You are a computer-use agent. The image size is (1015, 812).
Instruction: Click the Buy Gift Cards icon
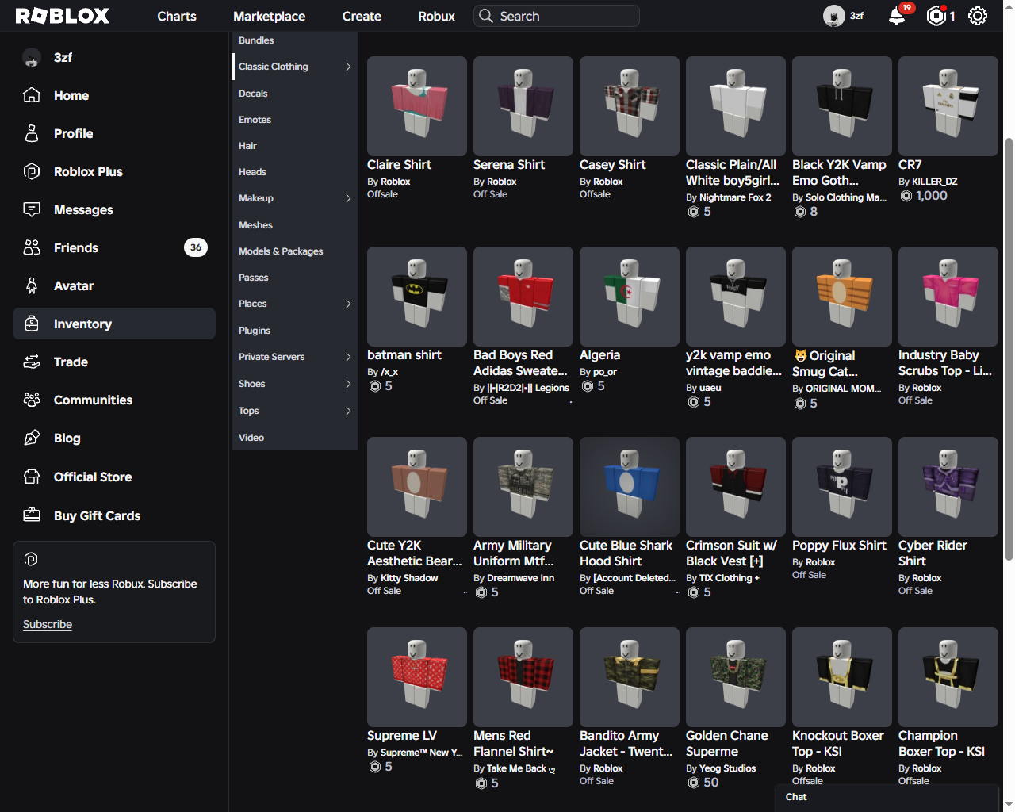[x=32, y=515]
